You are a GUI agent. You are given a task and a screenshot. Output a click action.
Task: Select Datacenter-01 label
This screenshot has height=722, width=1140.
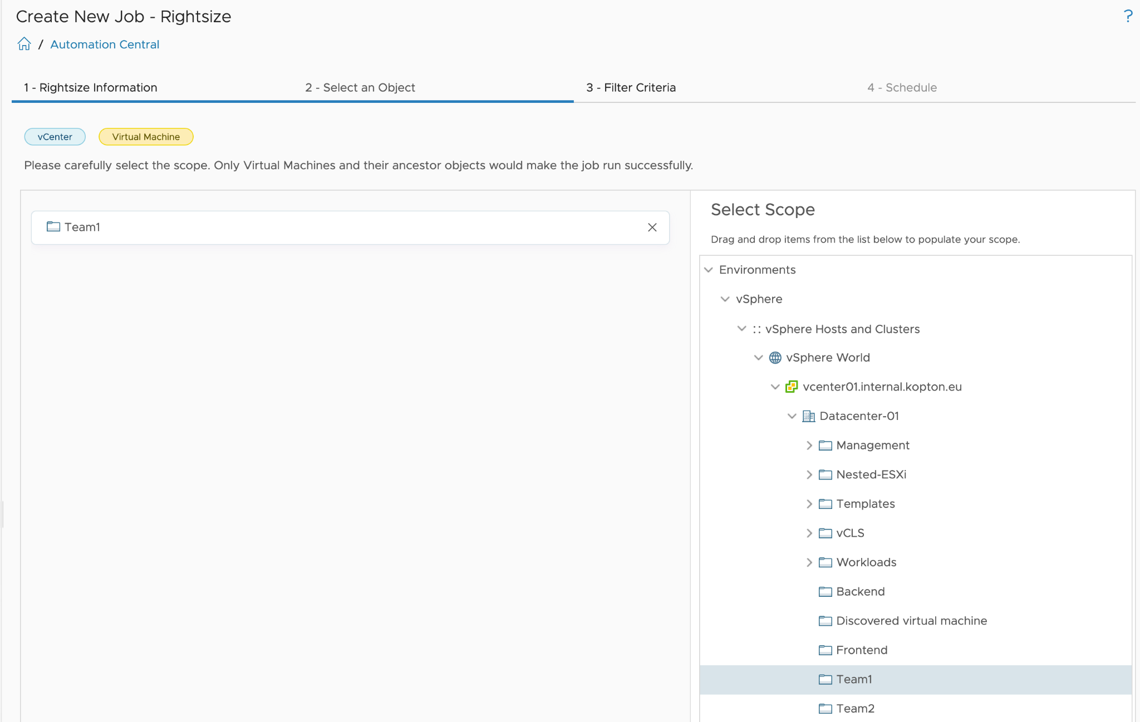coord(859,416)
